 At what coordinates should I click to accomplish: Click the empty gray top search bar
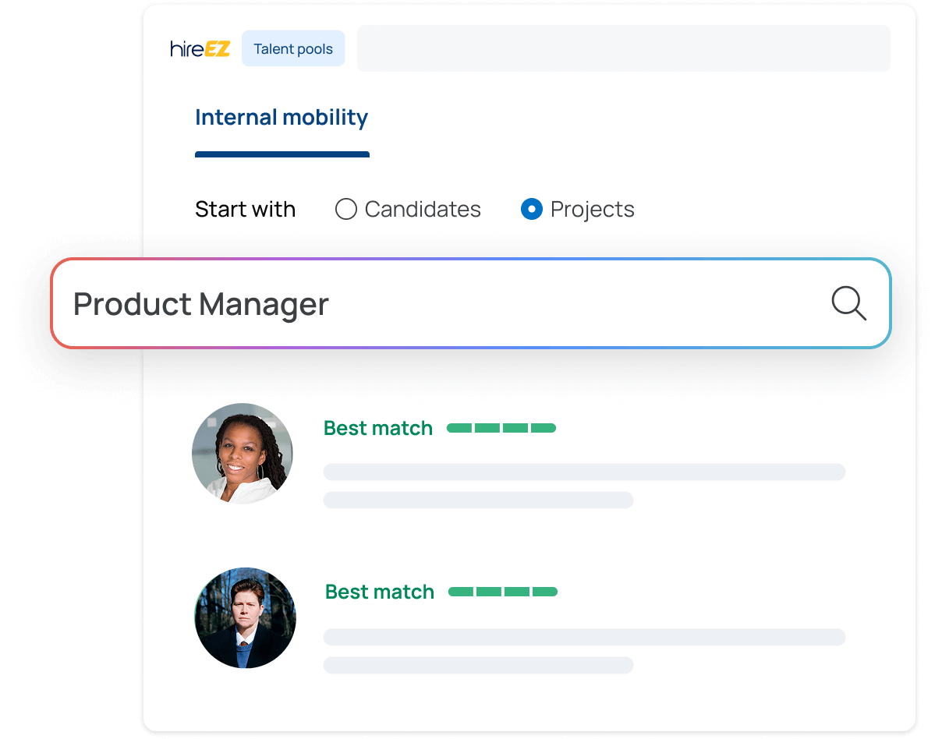tap(623, 48)
